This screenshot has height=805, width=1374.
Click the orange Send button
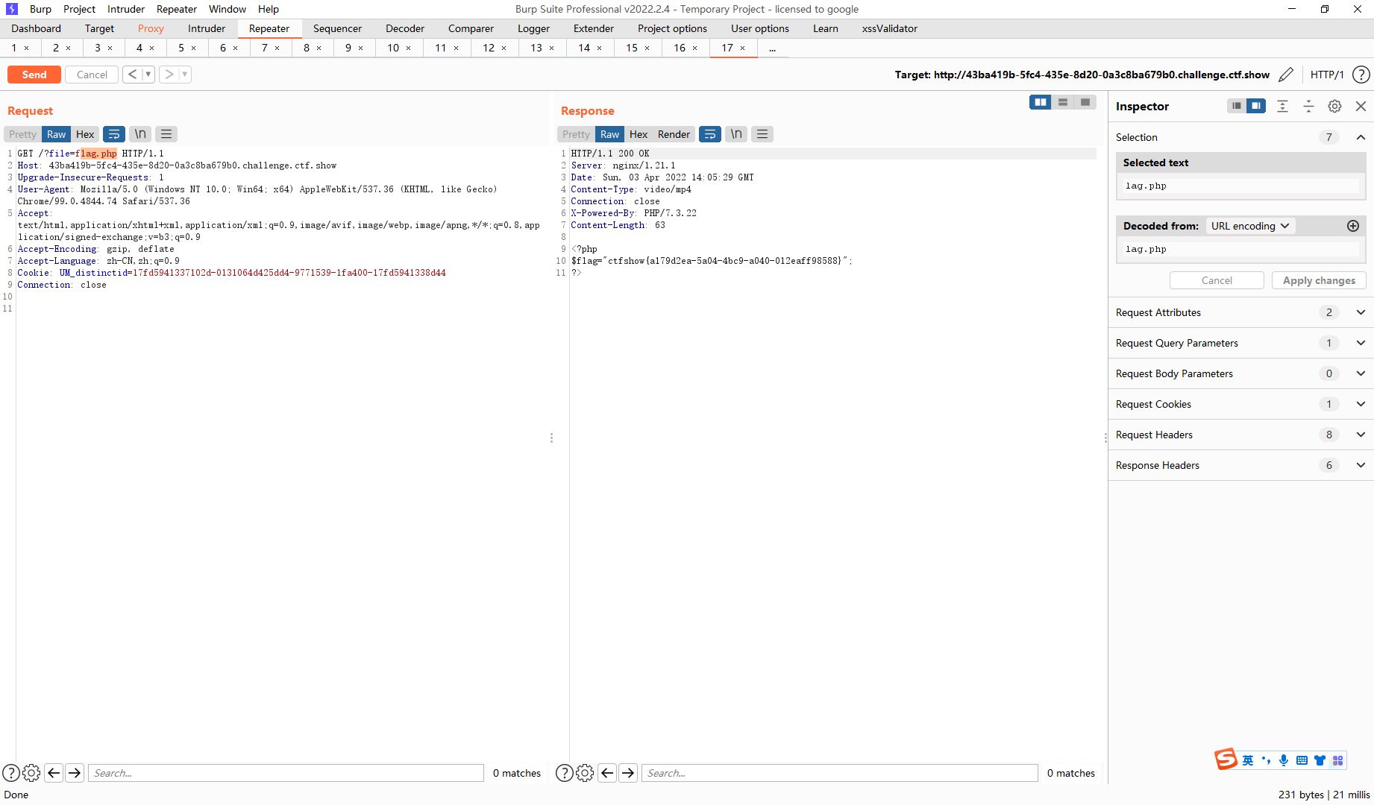pos(34,75)
